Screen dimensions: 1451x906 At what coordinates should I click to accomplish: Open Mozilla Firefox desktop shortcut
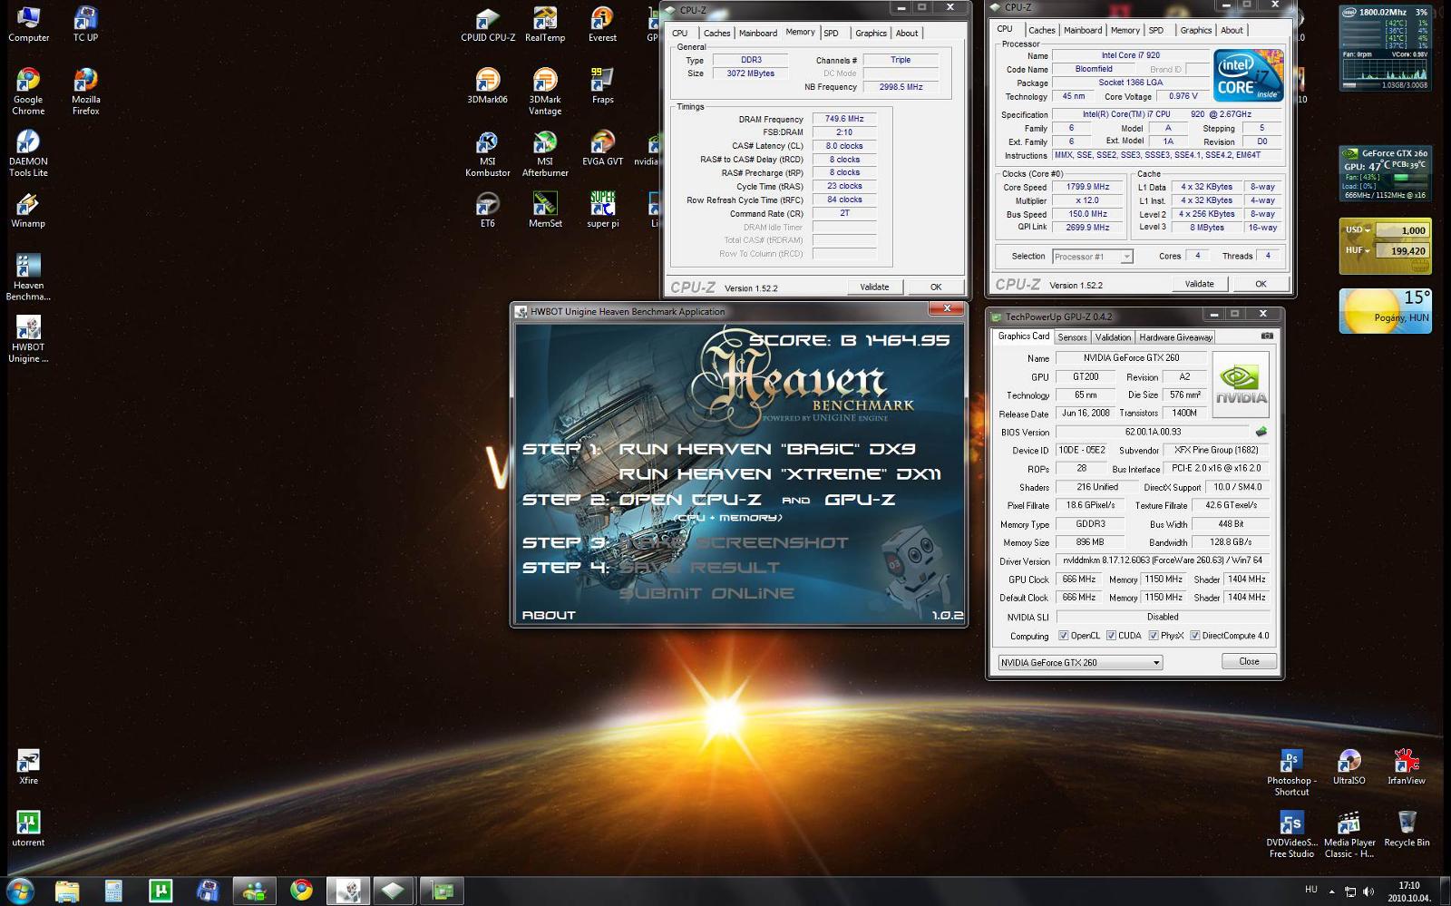(x=85, y=92)
